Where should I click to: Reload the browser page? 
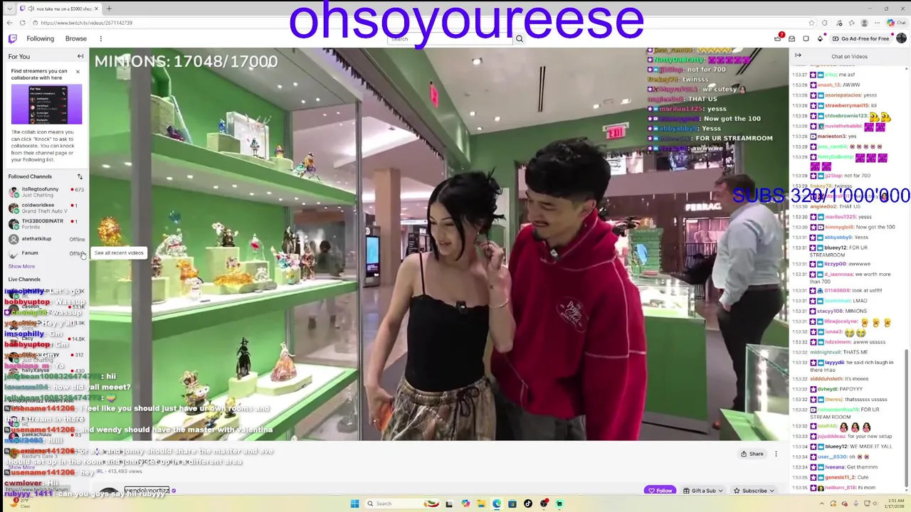[22, 23]
